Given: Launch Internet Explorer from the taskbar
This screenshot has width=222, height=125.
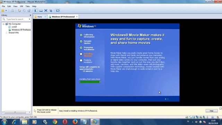Looking at the screenshot, I should (x=15, y=122).
